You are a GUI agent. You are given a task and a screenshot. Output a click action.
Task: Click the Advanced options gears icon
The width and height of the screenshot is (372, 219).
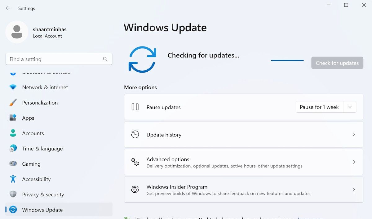(x=135, y=162)
